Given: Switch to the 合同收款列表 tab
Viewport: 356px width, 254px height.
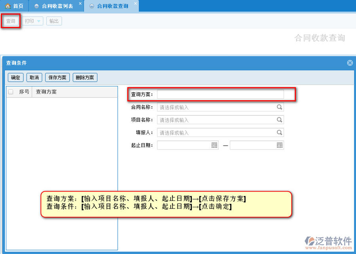Looking at the screenshot, I should click(57, 6).
